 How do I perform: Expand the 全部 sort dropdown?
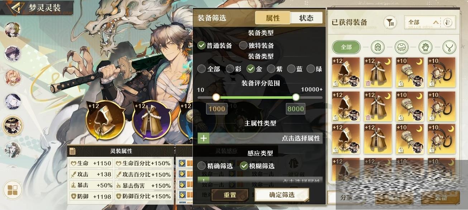423,22
